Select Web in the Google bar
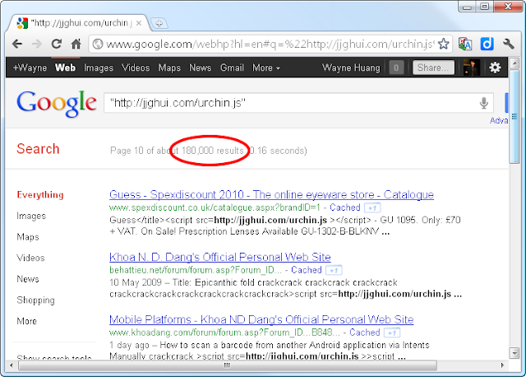This screenshot has width=526, height=377. 65,67
